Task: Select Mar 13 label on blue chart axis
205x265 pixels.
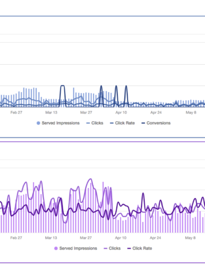Action: pos(51,112)
